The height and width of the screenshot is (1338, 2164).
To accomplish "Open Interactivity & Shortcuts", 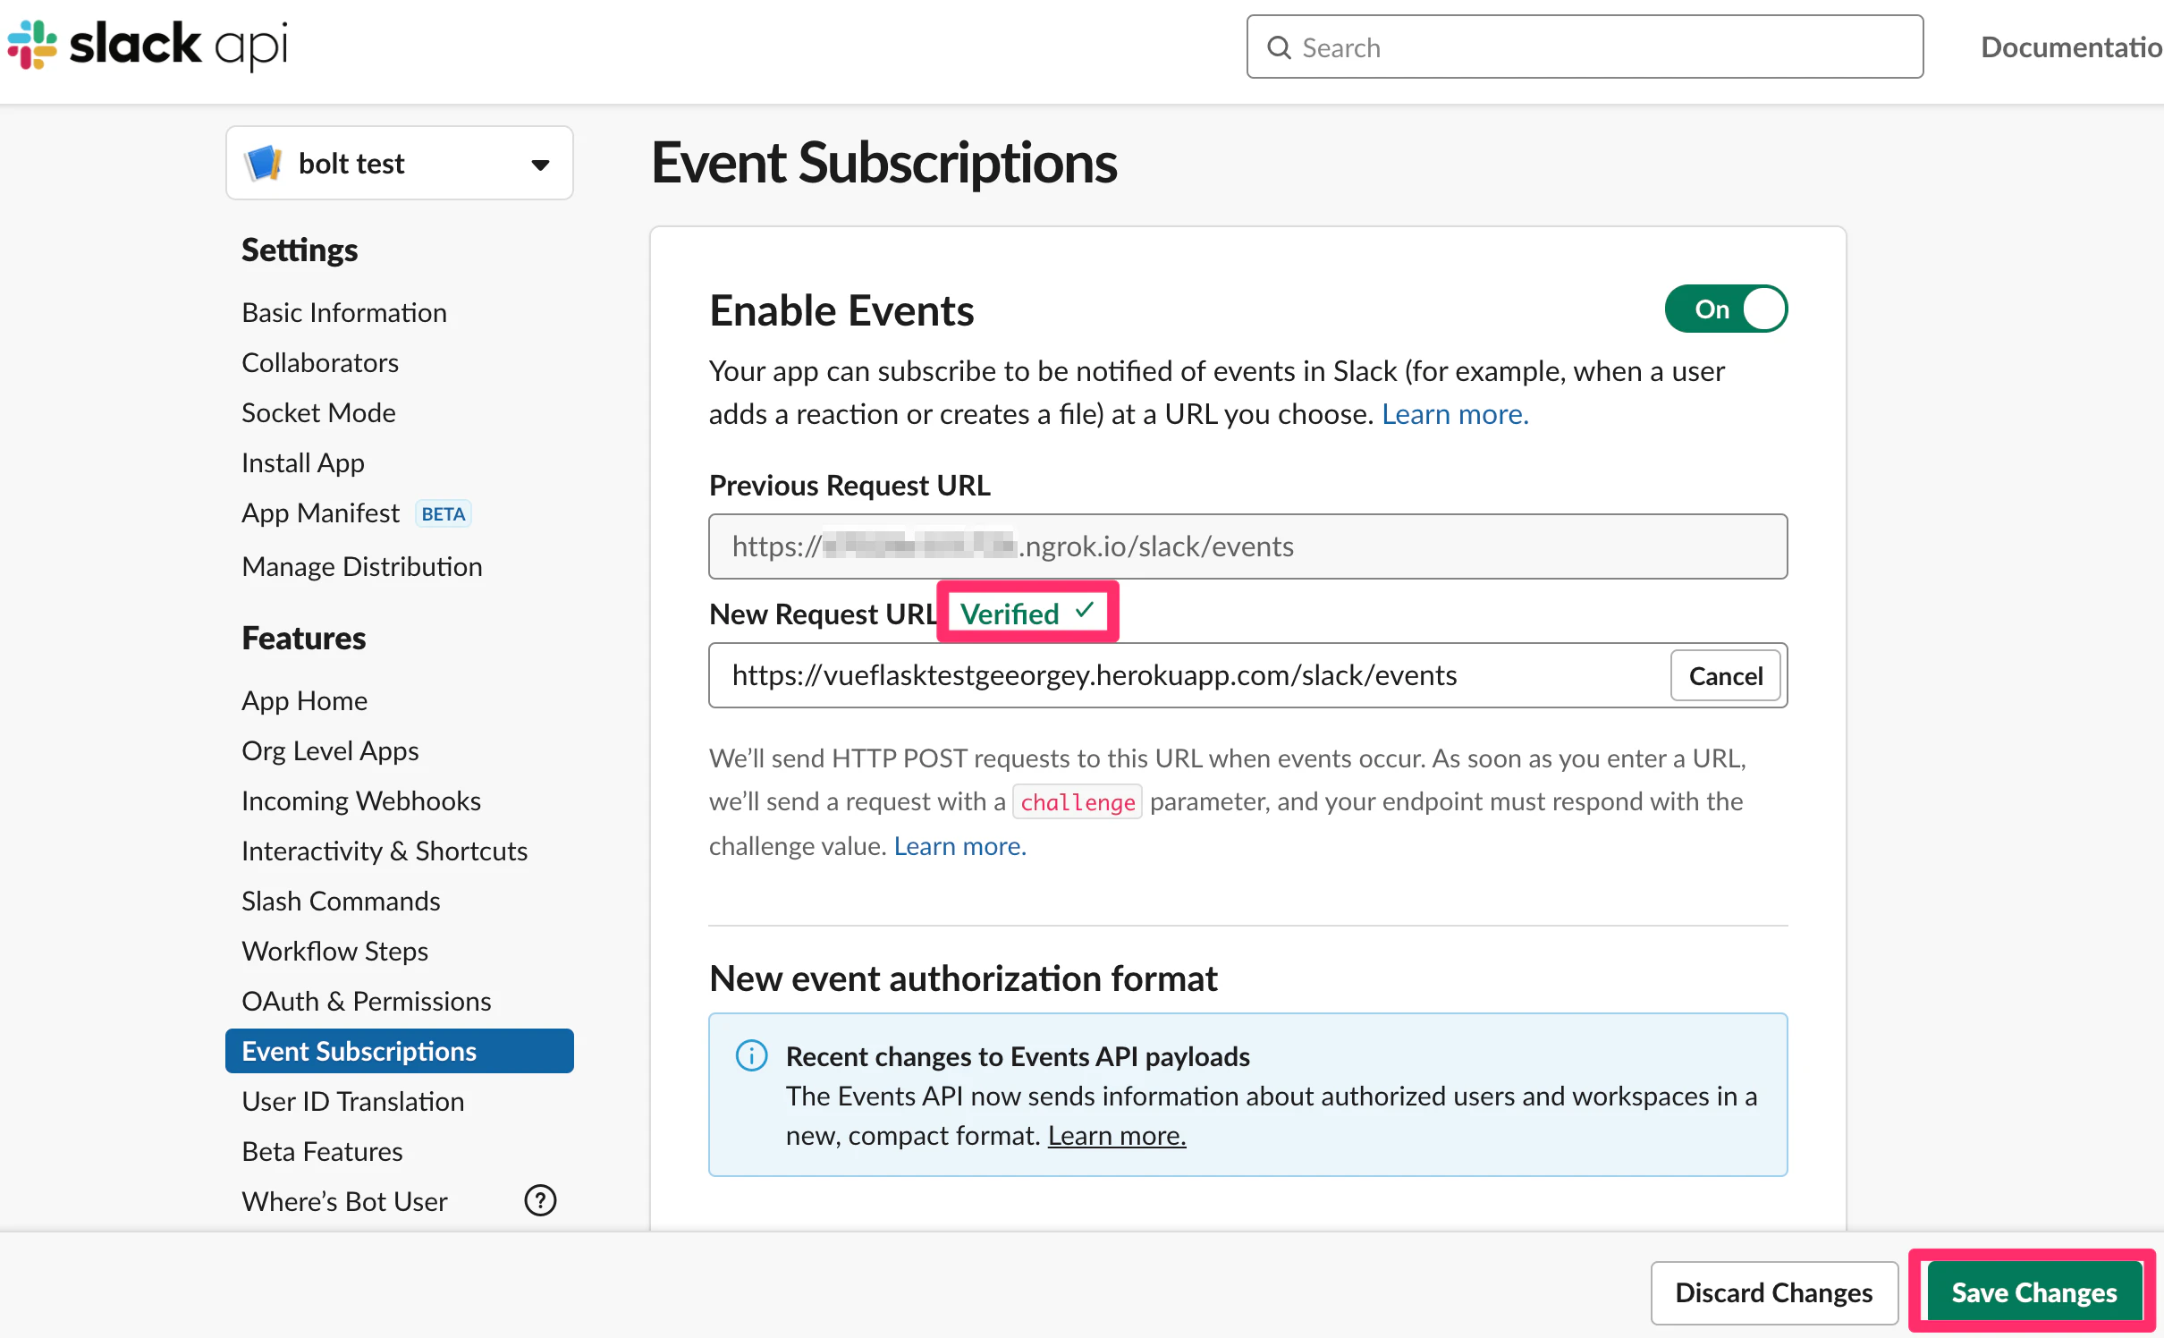I will click(385, 851).
